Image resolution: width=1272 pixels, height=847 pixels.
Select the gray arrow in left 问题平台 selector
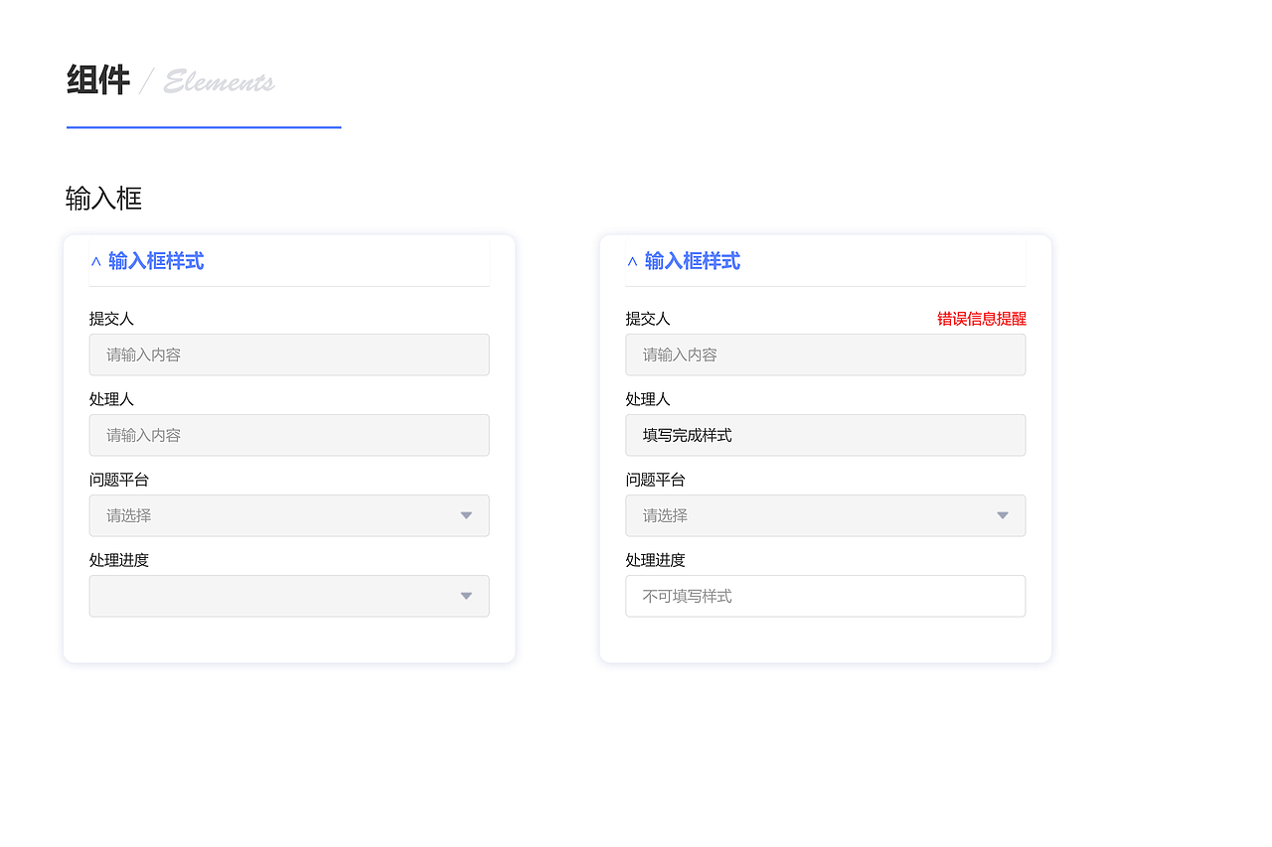point(465,515)
